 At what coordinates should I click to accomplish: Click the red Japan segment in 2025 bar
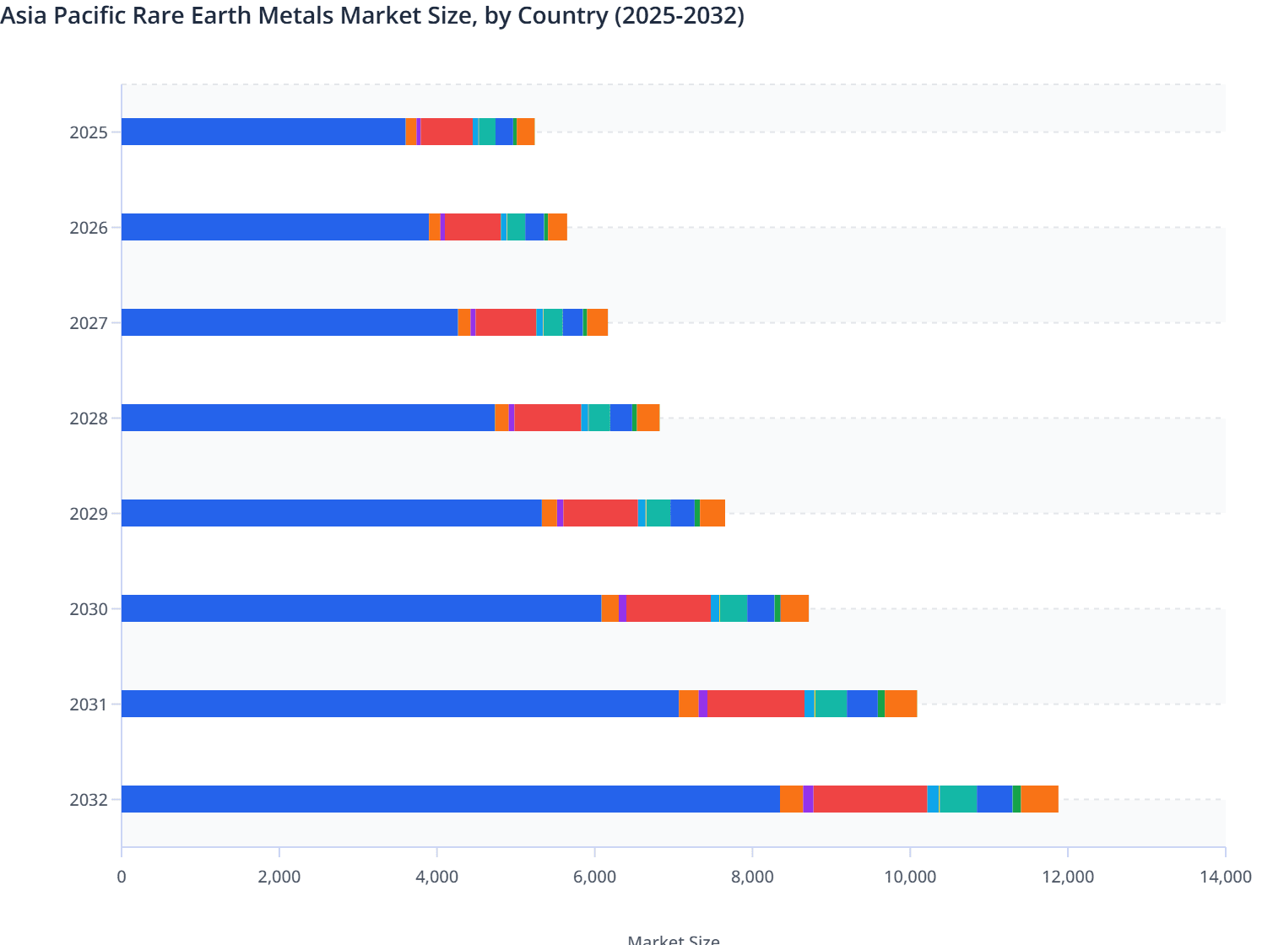tap(446, 132)
